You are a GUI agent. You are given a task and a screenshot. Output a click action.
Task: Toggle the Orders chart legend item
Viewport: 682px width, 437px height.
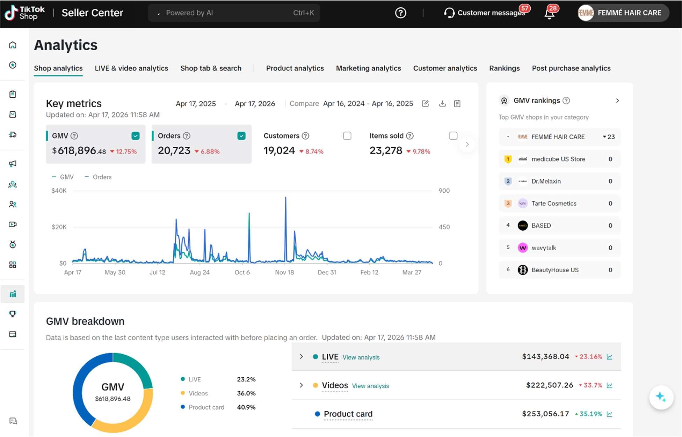coord(98,177)
